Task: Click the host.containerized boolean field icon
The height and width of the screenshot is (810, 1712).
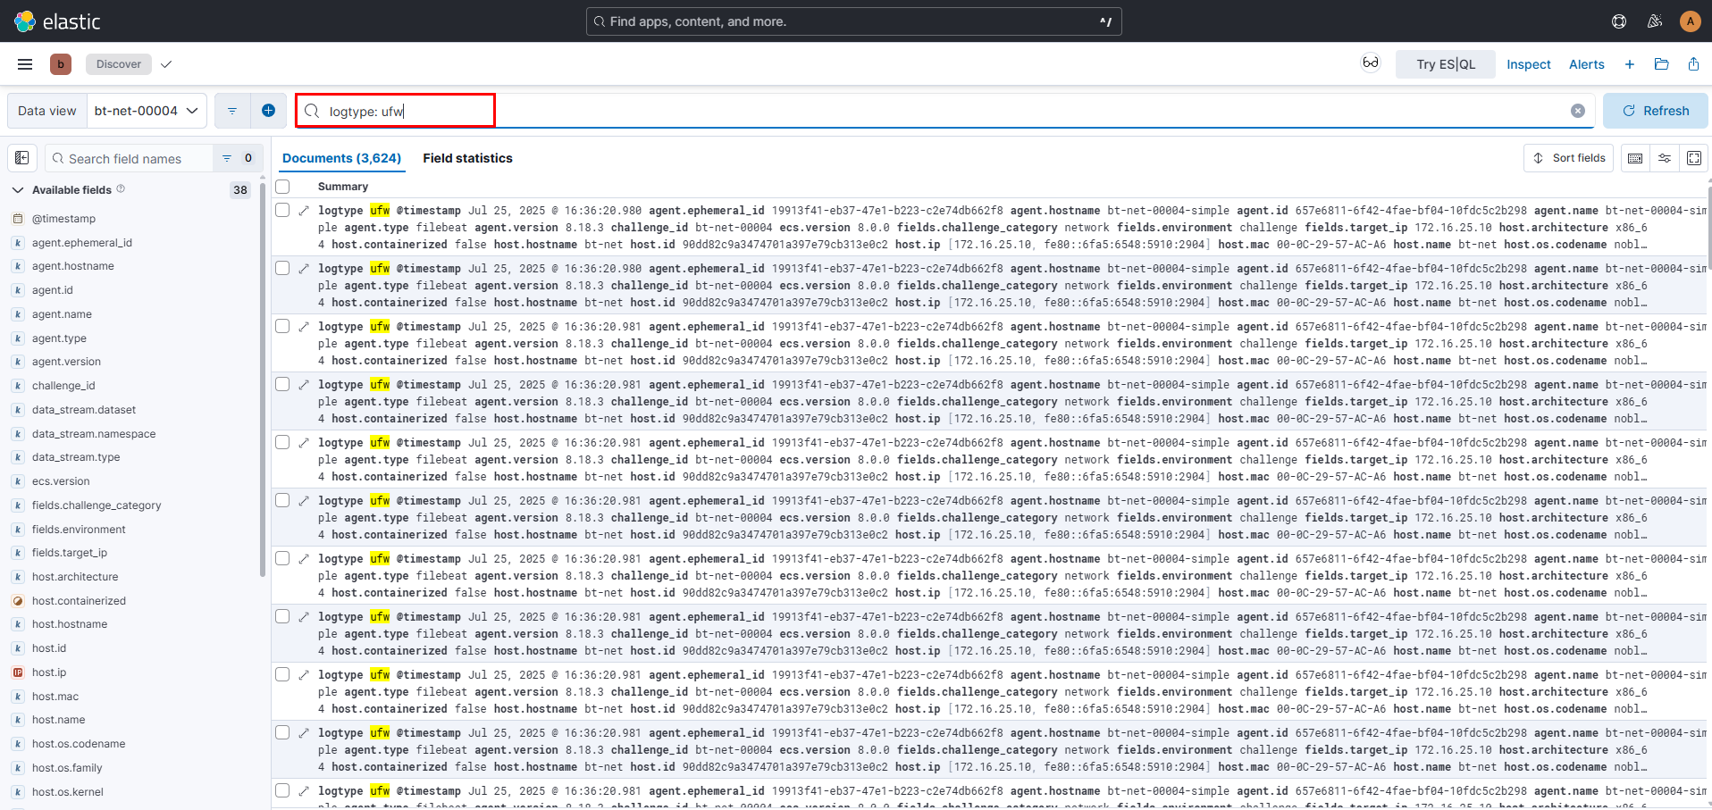Action: (18, 601)
